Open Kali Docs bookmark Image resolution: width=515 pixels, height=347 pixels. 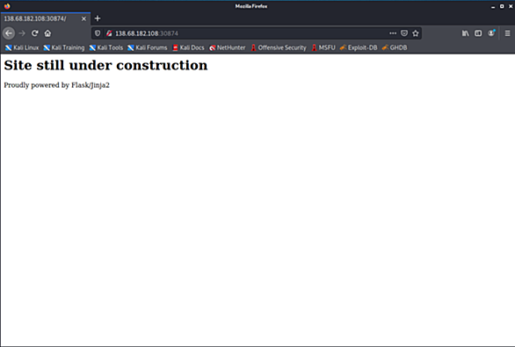click(188, 47)
